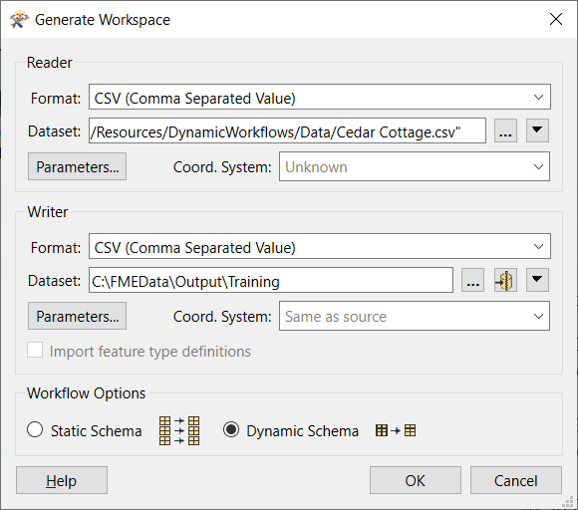Close the Generate Workspace dialog
This screenshot has height=510, width=578.
click(556, 19)
